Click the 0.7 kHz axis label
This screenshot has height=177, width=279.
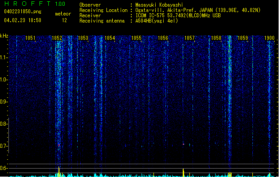point(4,146)
